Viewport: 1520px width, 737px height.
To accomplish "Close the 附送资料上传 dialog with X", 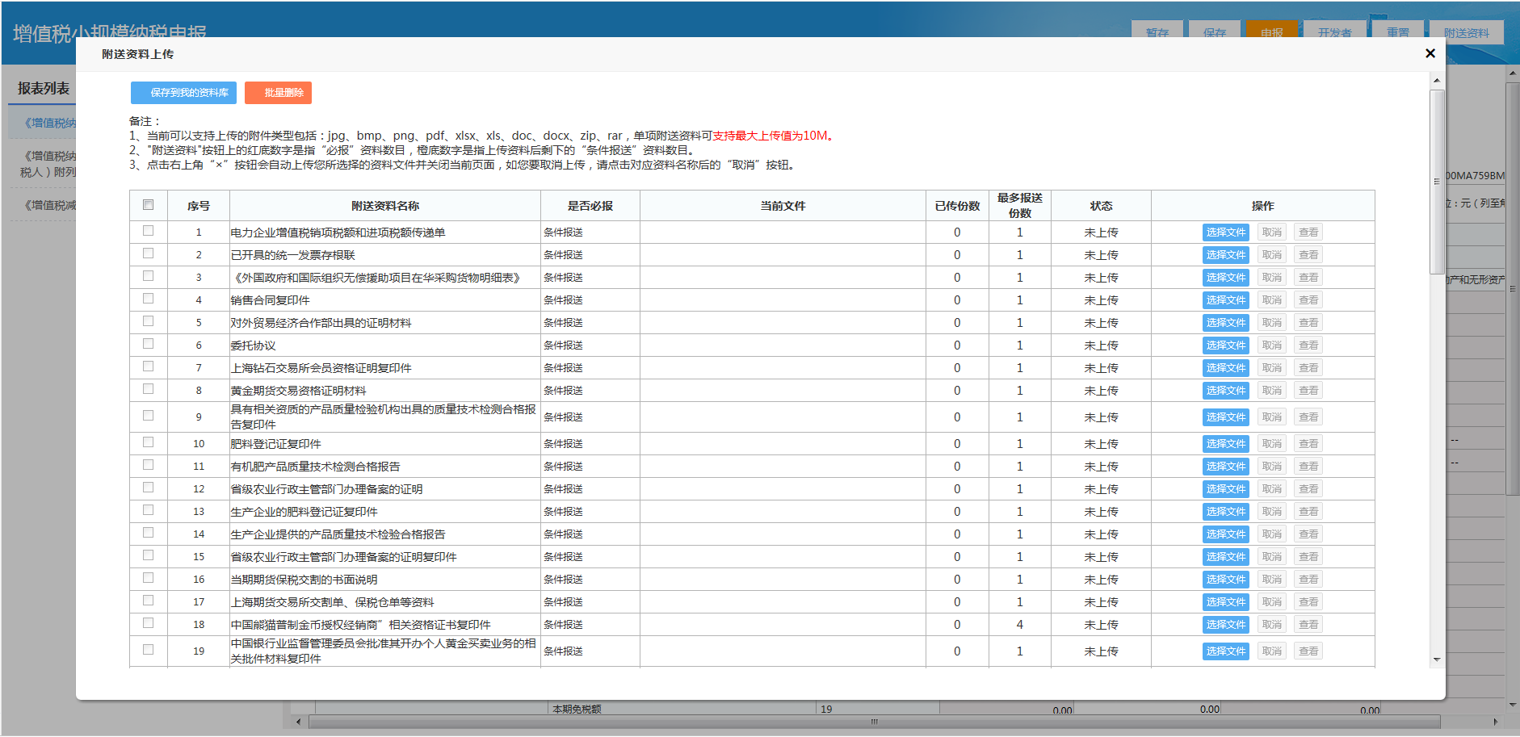I will [x=1430, y=53].
